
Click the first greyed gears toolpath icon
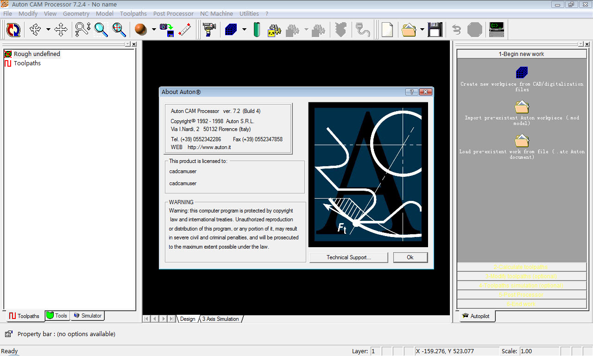point(293,30)
